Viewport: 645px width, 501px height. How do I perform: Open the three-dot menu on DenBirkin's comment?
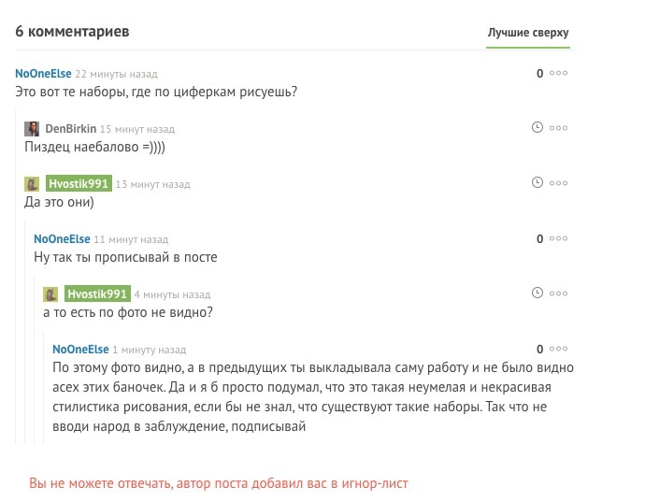559,128
